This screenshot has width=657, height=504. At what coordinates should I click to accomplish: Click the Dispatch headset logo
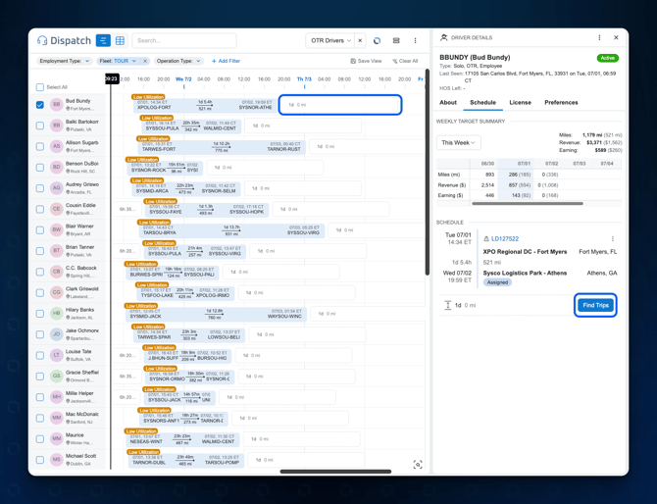42,40
